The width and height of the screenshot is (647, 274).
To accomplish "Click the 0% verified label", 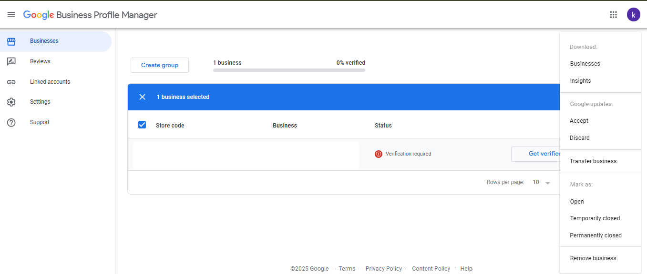I will pos(351,63).
